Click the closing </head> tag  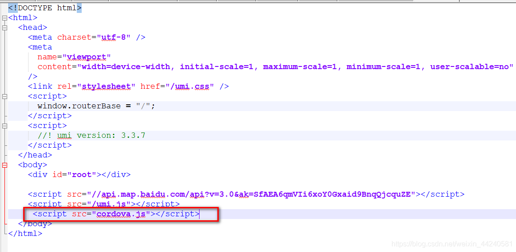[35, 155]
